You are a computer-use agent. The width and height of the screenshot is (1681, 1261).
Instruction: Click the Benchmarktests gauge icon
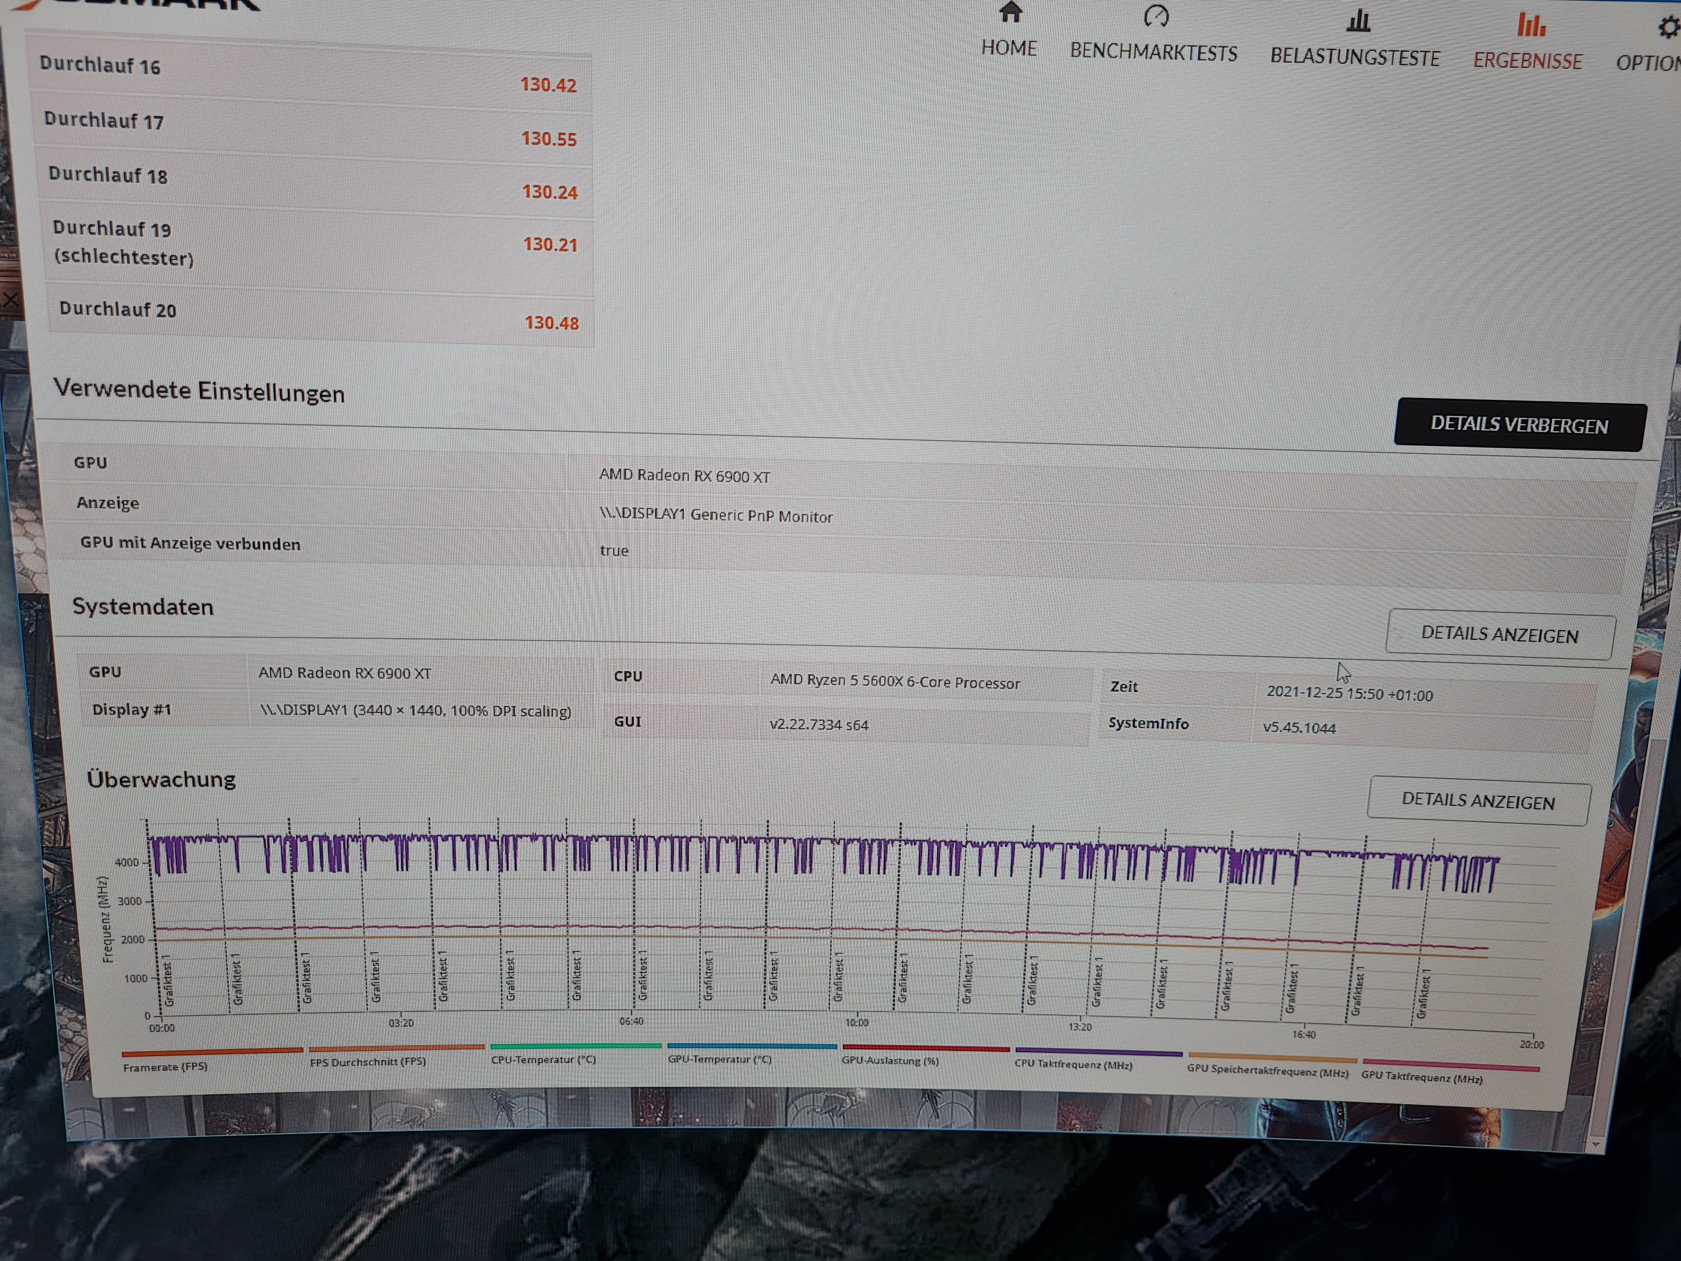[x=1156, y=16]
